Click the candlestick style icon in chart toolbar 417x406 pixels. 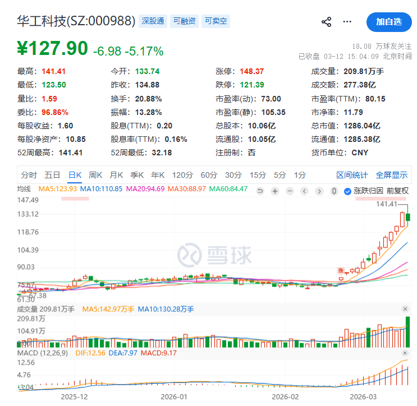click(334, 191)
